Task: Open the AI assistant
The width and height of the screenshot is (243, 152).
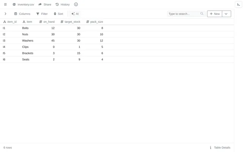Action: point(75,14)
